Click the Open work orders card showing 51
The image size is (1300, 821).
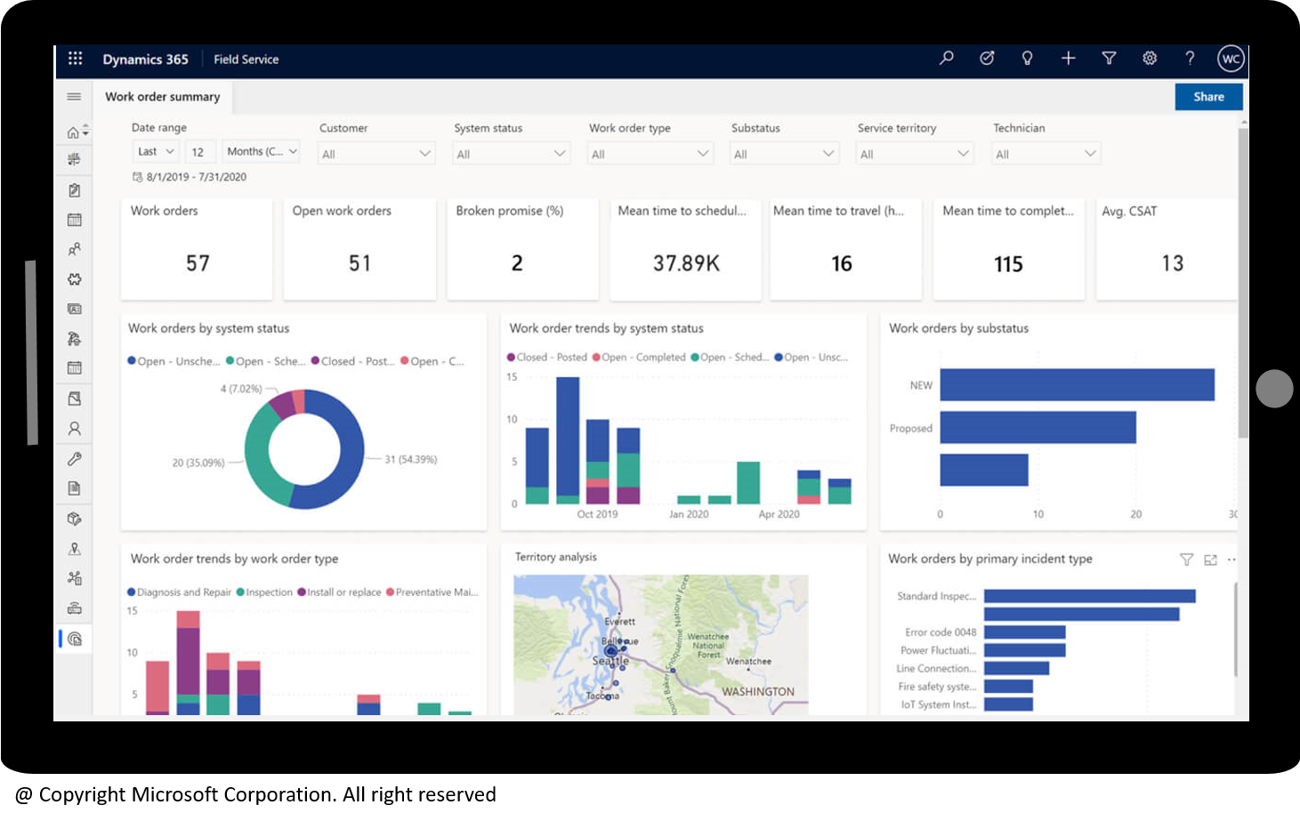tap(359, 249)
